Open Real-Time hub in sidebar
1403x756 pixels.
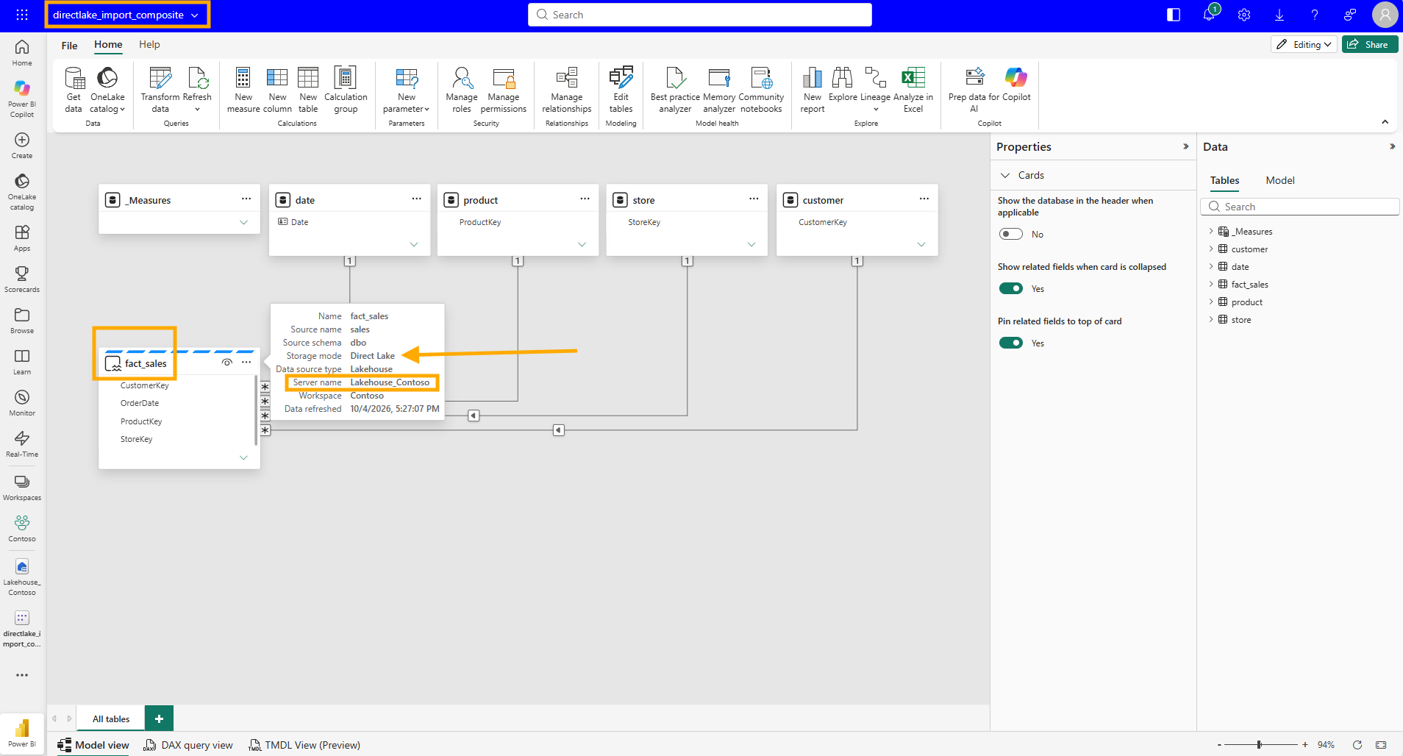pos(22,443)
